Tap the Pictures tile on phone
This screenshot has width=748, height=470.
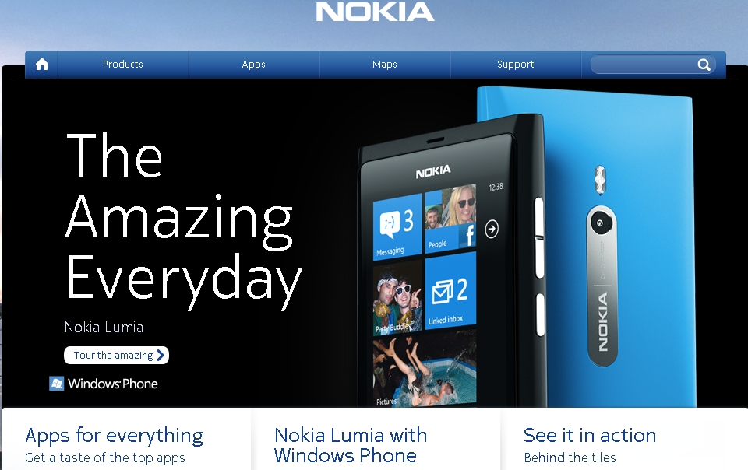425,370
